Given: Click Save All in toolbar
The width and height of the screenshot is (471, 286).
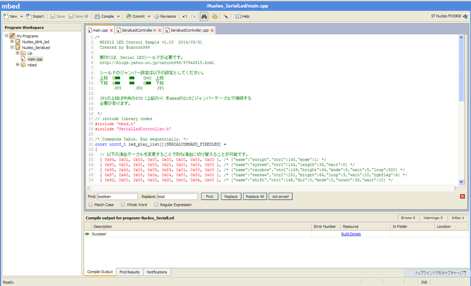Looking at the screenshot, I should tap(78, 16).
